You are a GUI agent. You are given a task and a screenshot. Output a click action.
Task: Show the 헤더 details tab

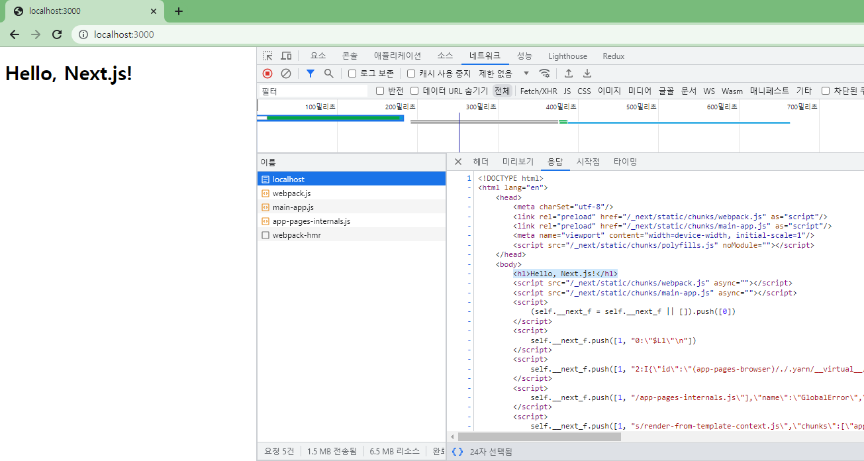(481, 162)
